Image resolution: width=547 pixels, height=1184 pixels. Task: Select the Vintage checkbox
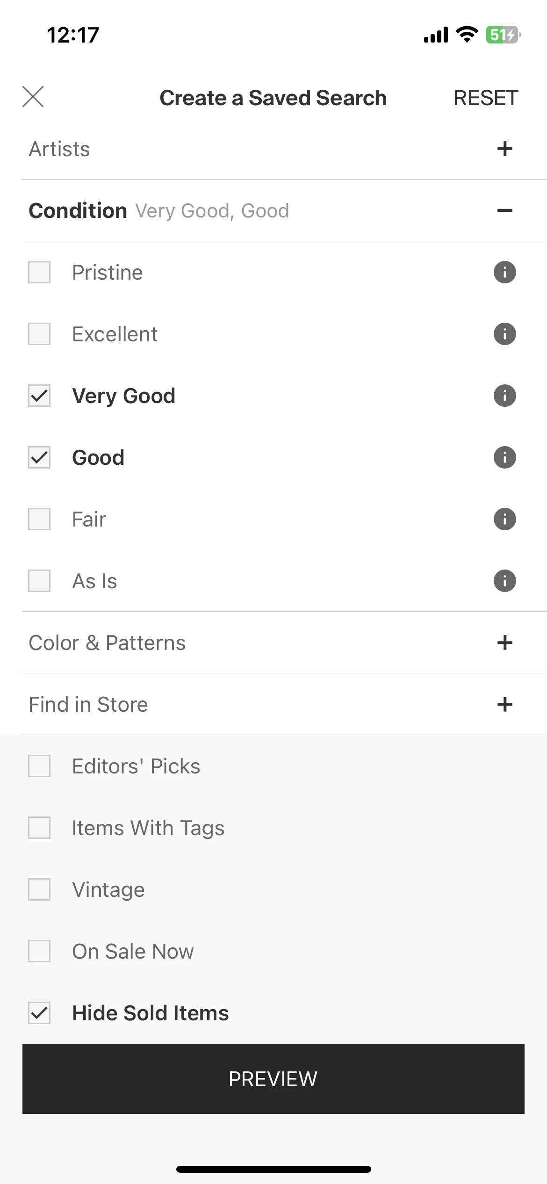pos(39,889)
